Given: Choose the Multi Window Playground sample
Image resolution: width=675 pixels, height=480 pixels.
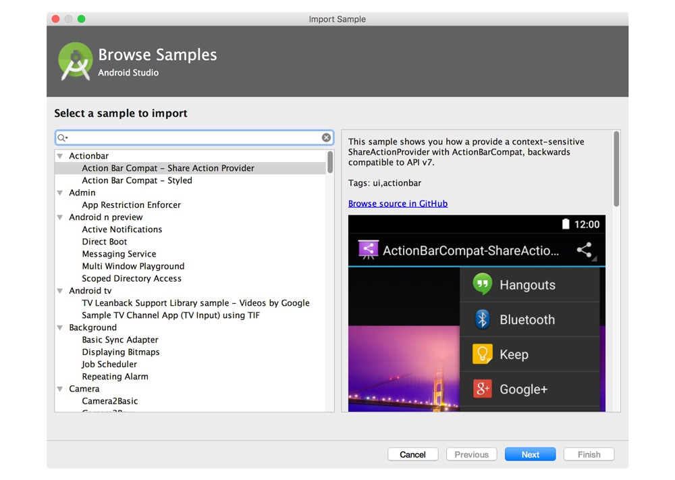Looking at the screenshot, I should [133, 266].
